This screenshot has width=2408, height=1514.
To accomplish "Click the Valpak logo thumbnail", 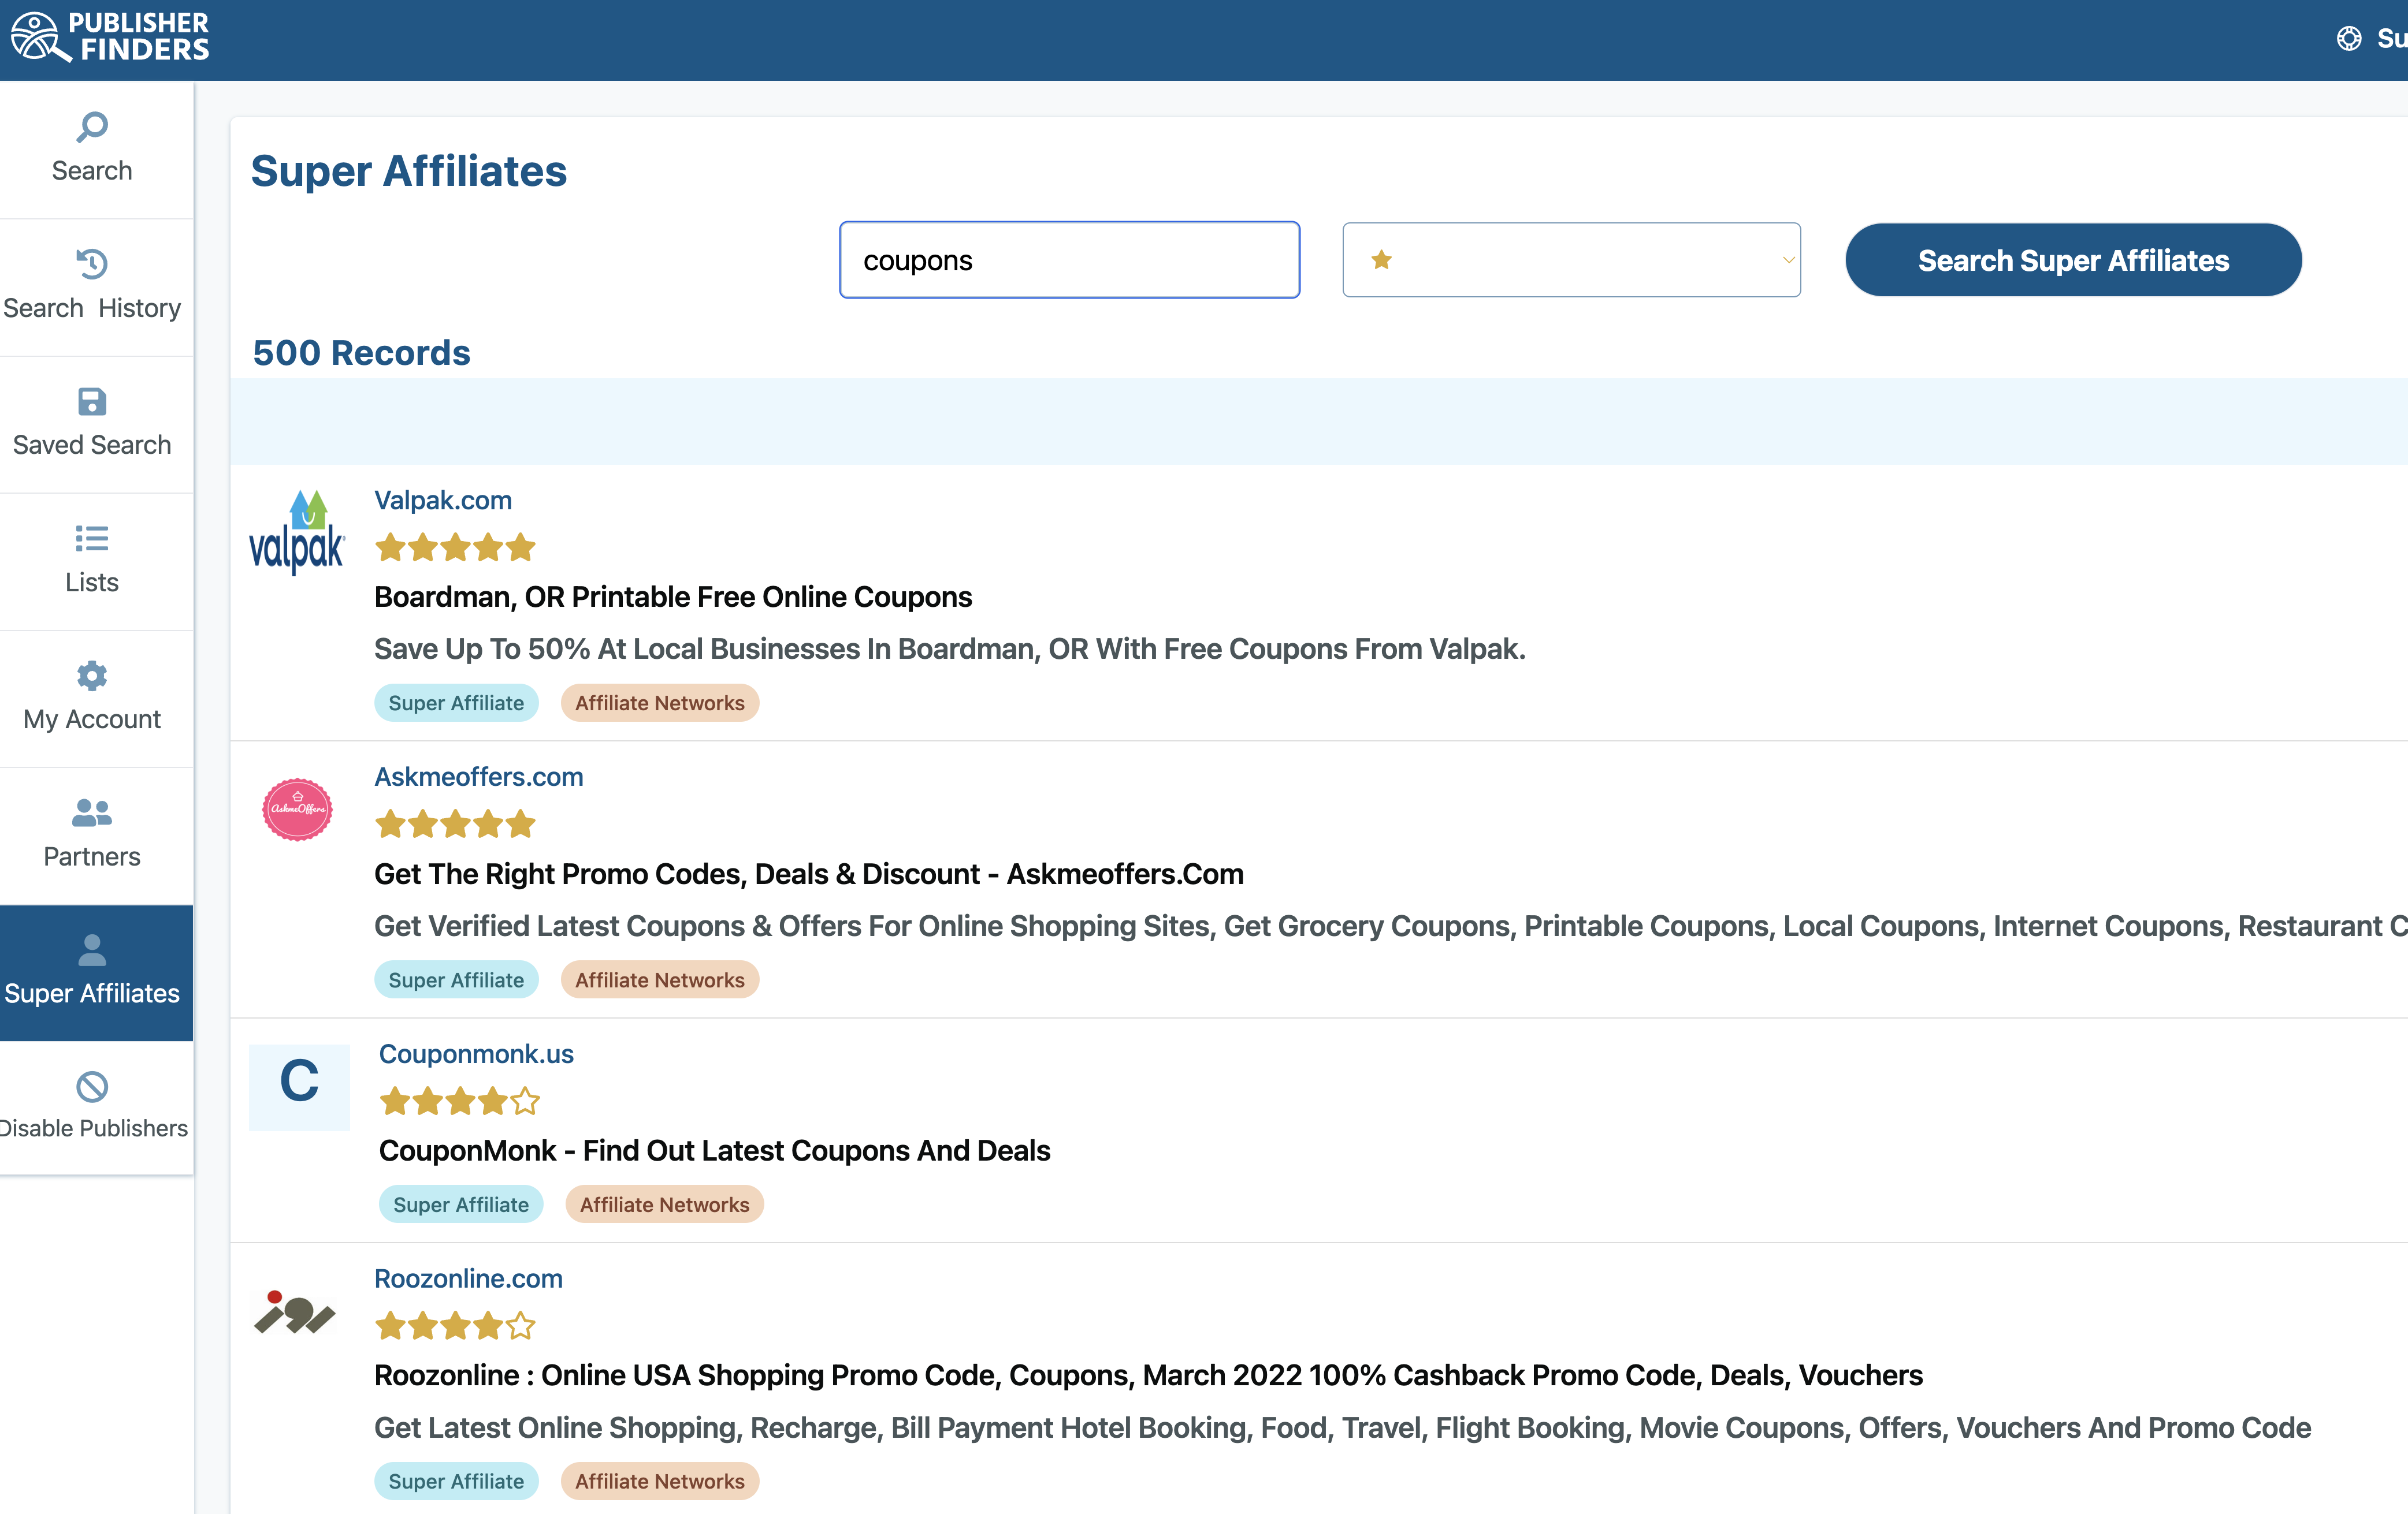I will point(297,532).
